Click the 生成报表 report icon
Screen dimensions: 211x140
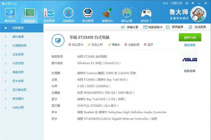tap(190, 27)
